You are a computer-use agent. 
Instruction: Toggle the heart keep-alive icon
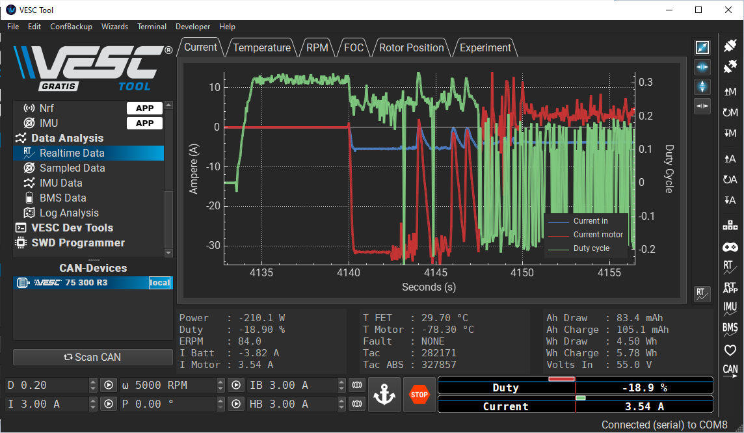click(x=730, y=350)
